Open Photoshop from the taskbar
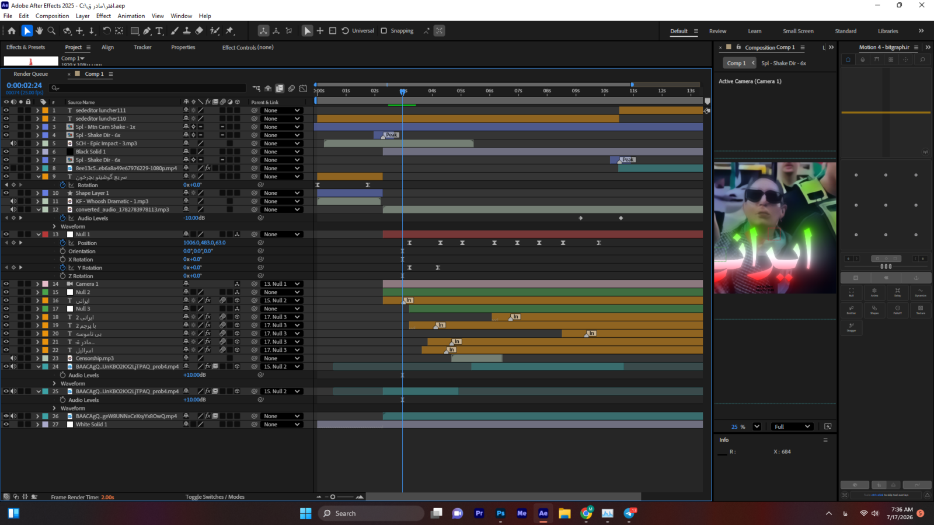Viewport: 934px width, 525px height. click(500, 513)
